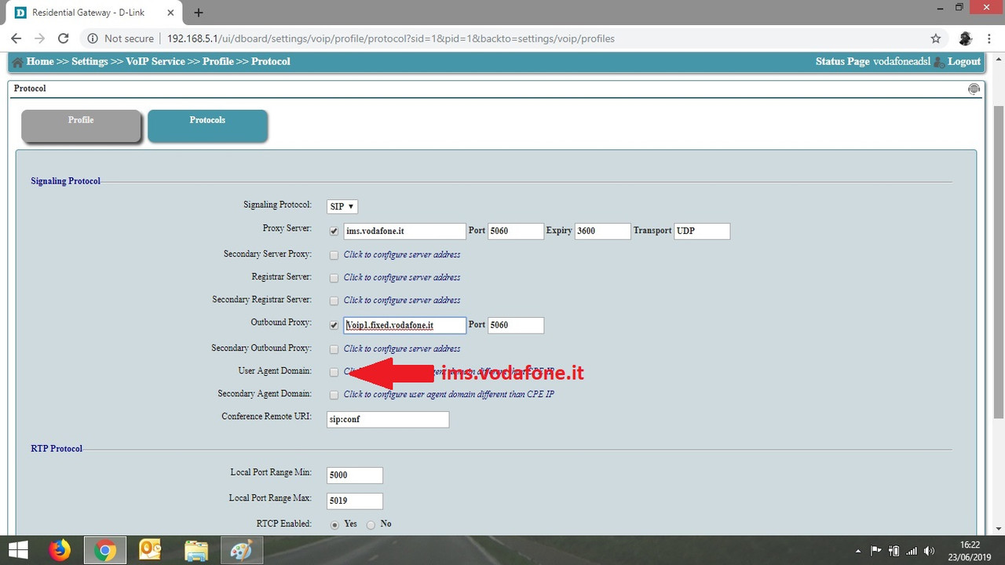Uncheck the Outbound Proxy checkbox

point(334,325)
